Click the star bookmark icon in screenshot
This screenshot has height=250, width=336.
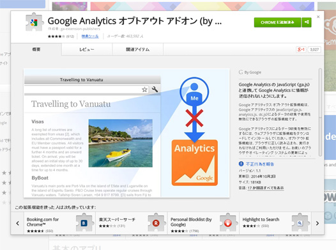pyautogui.click(x=144, y=90)
